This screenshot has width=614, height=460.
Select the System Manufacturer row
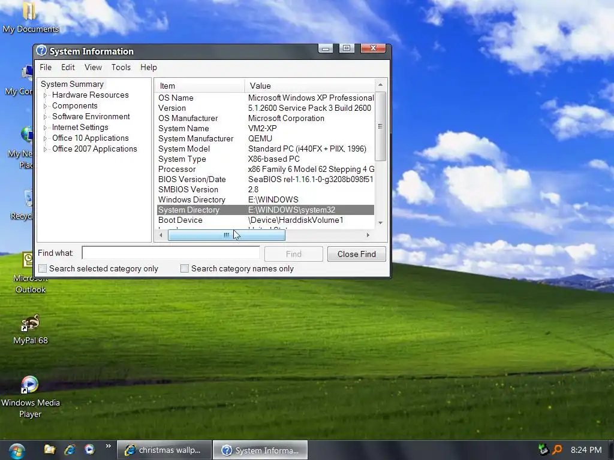pos(266,138)
